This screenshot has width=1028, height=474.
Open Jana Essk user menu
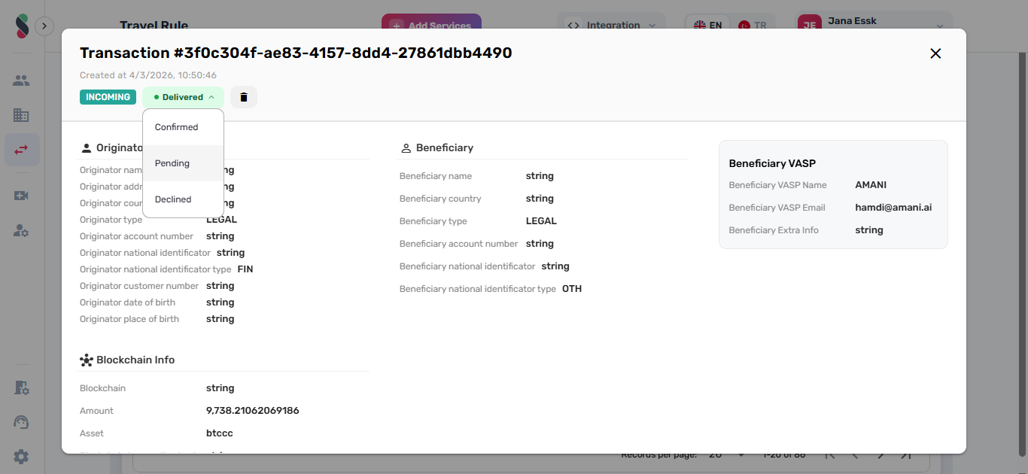point(873,26)
